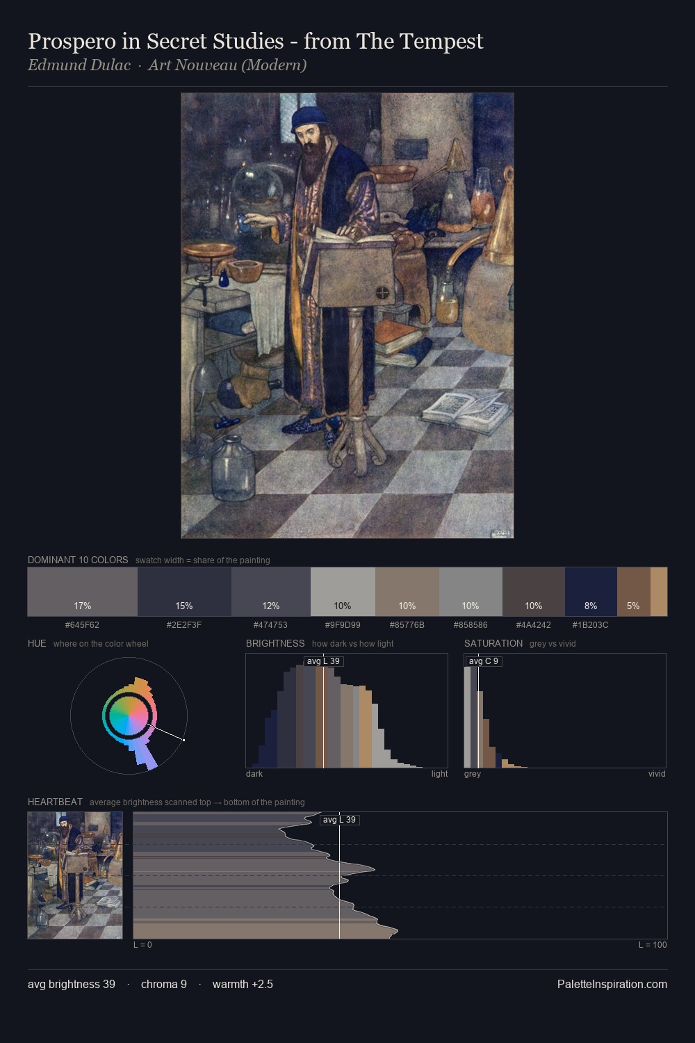
Task: Open the PaletteInspiration.com link
Action: tap(612, 984)
